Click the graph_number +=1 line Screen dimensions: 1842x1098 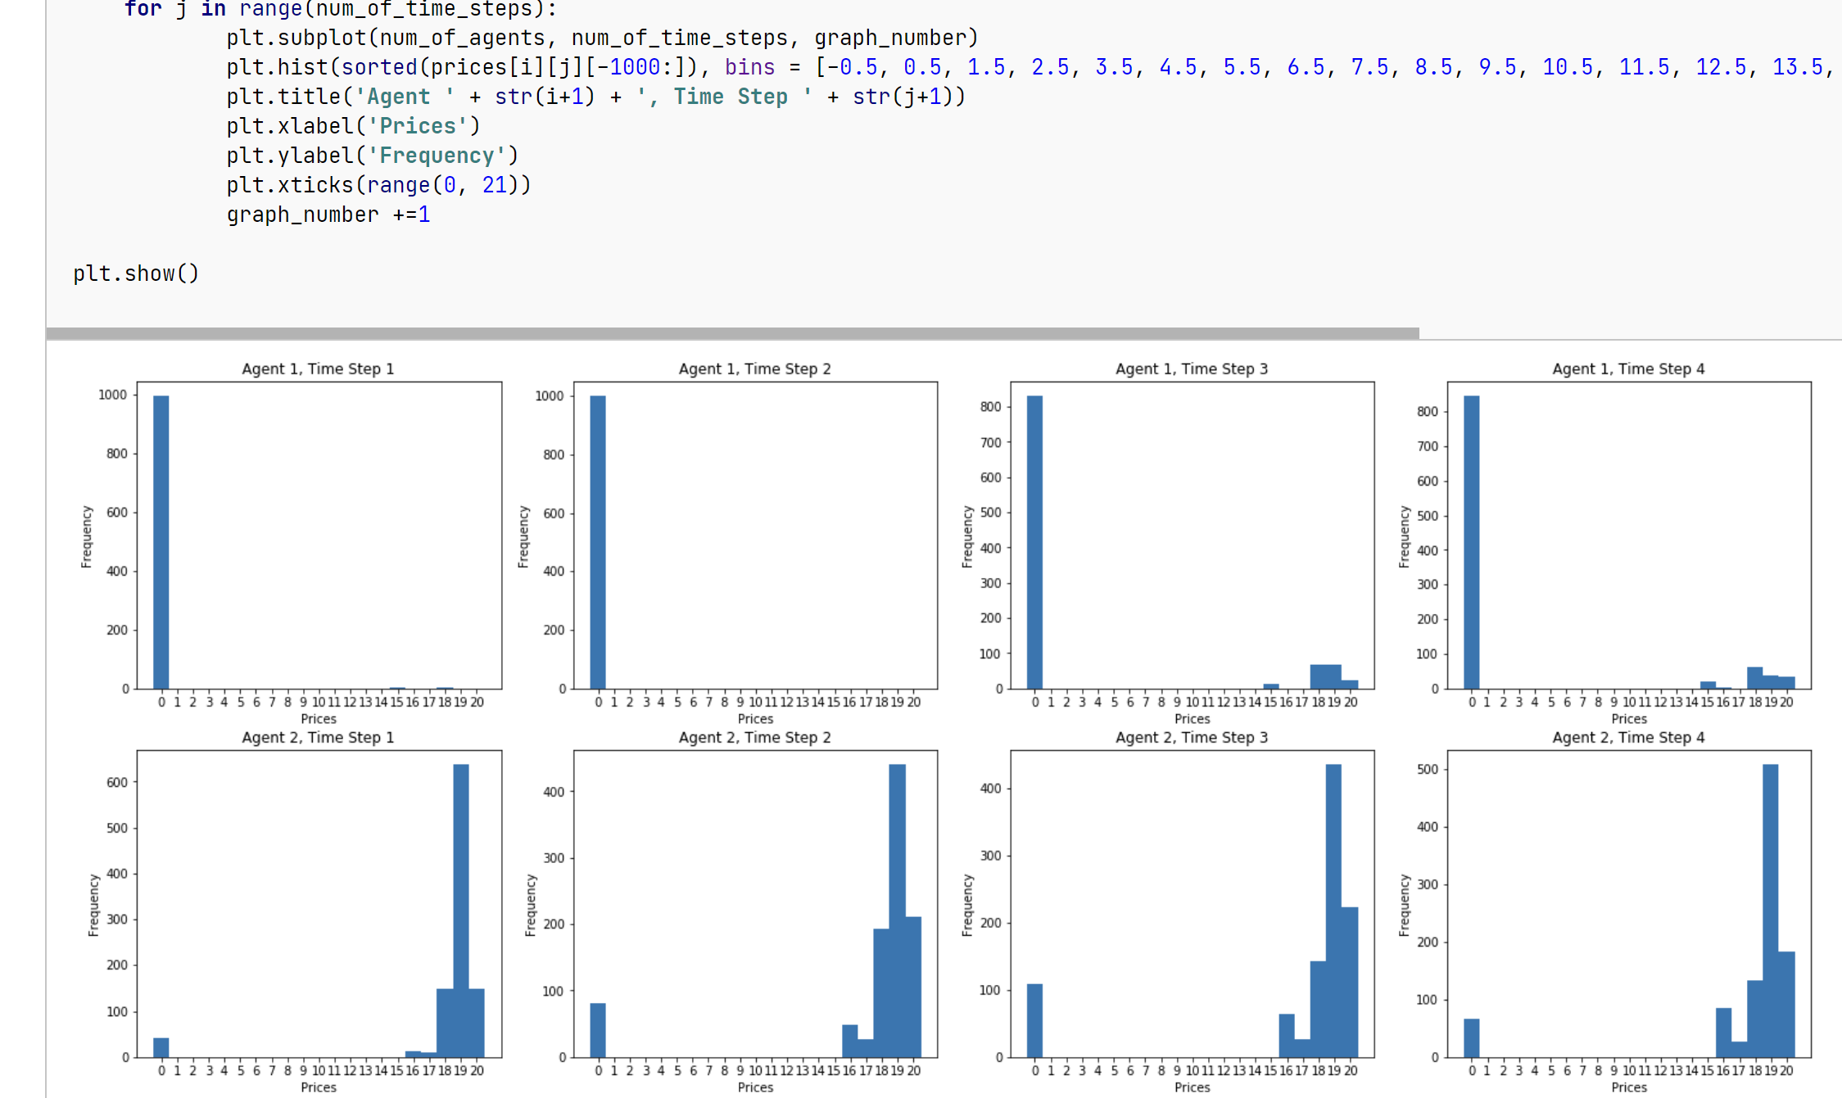(x=328, y=215)
